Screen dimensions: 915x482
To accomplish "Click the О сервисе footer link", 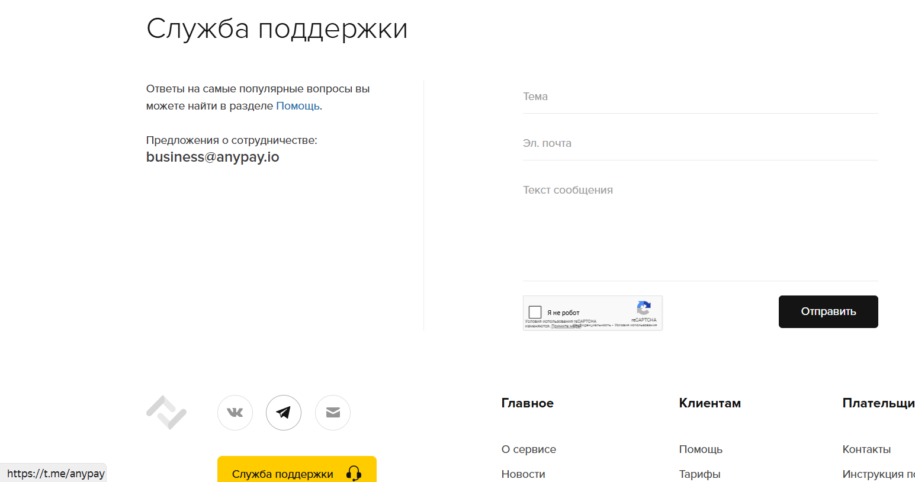I will (x=528, y=449).
